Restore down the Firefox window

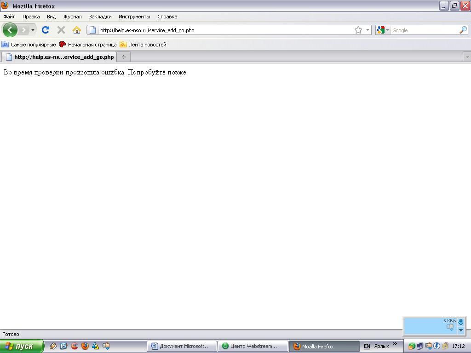pos(454,6)
